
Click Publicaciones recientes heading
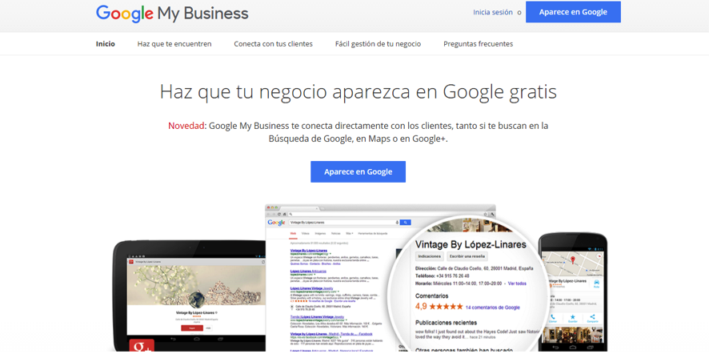point(446,323)
